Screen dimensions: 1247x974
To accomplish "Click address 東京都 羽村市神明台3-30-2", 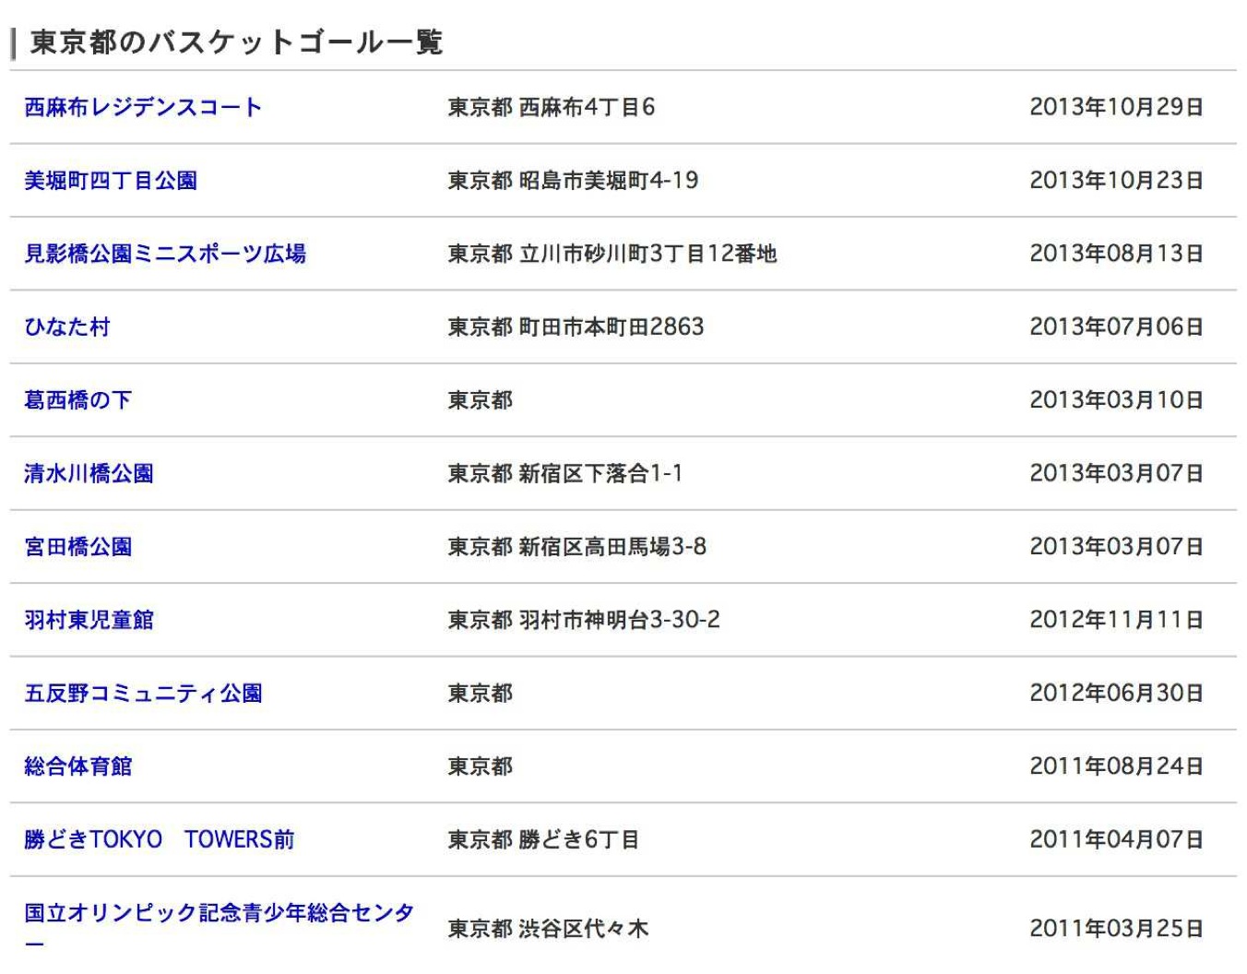I will [584, 620].
